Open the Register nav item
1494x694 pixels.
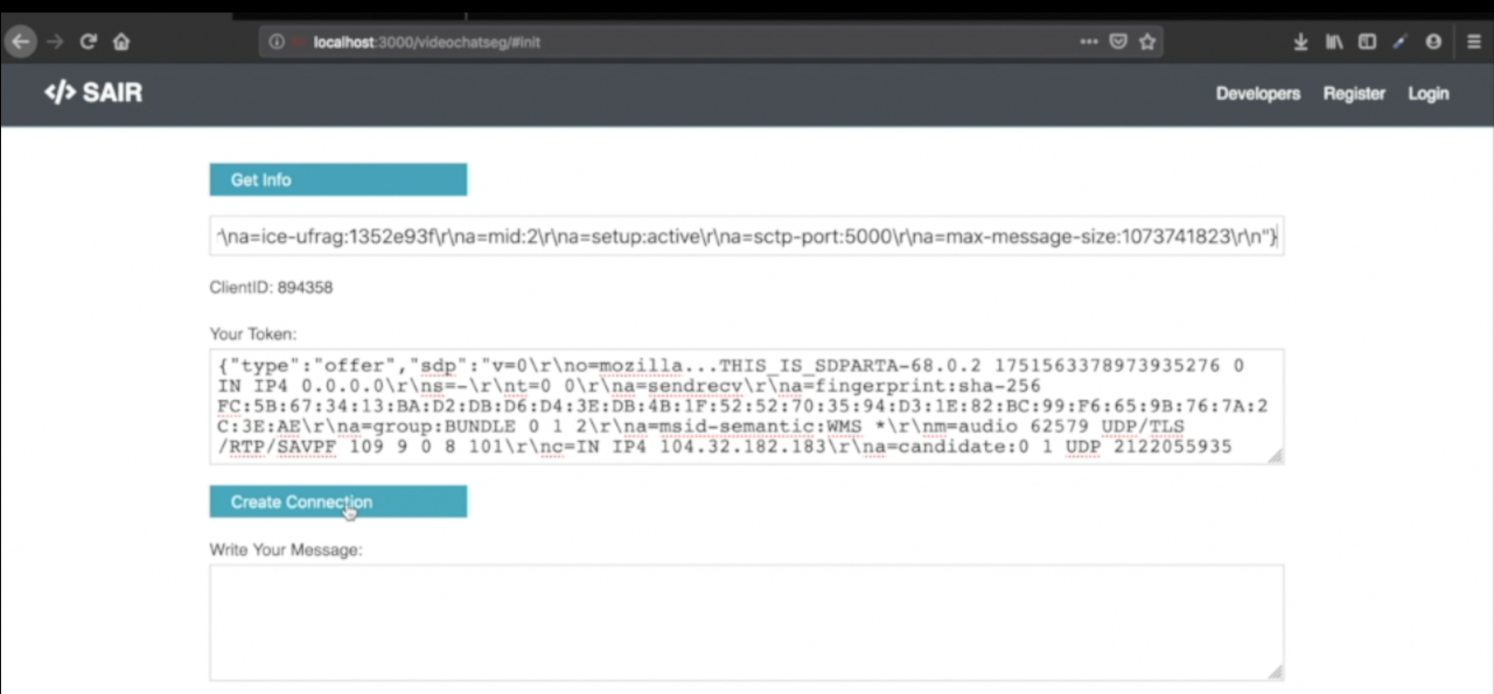[x=1353, y=93]
